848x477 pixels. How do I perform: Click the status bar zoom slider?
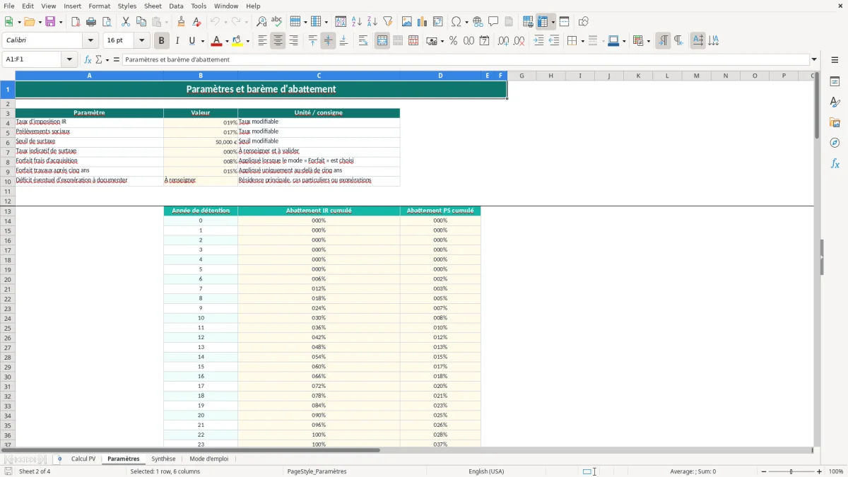click(x=791, y=471)
